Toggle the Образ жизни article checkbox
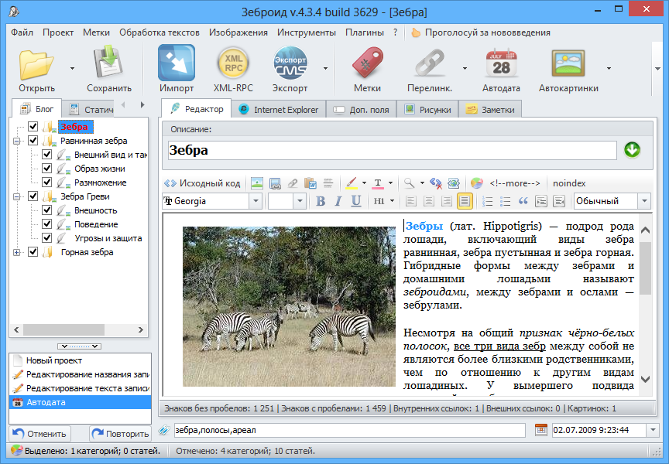The width and height of the screenshot is (669, 464). [x=47, y=169]
